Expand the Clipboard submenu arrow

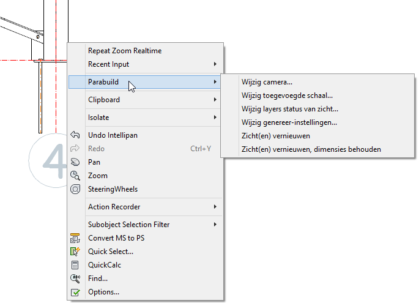[x=215, y=100]
